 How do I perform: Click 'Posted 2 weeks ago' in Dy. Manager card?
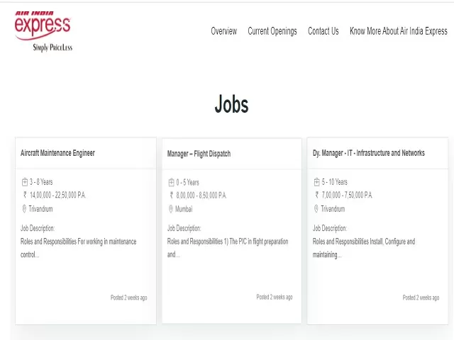tap(421, 297)
